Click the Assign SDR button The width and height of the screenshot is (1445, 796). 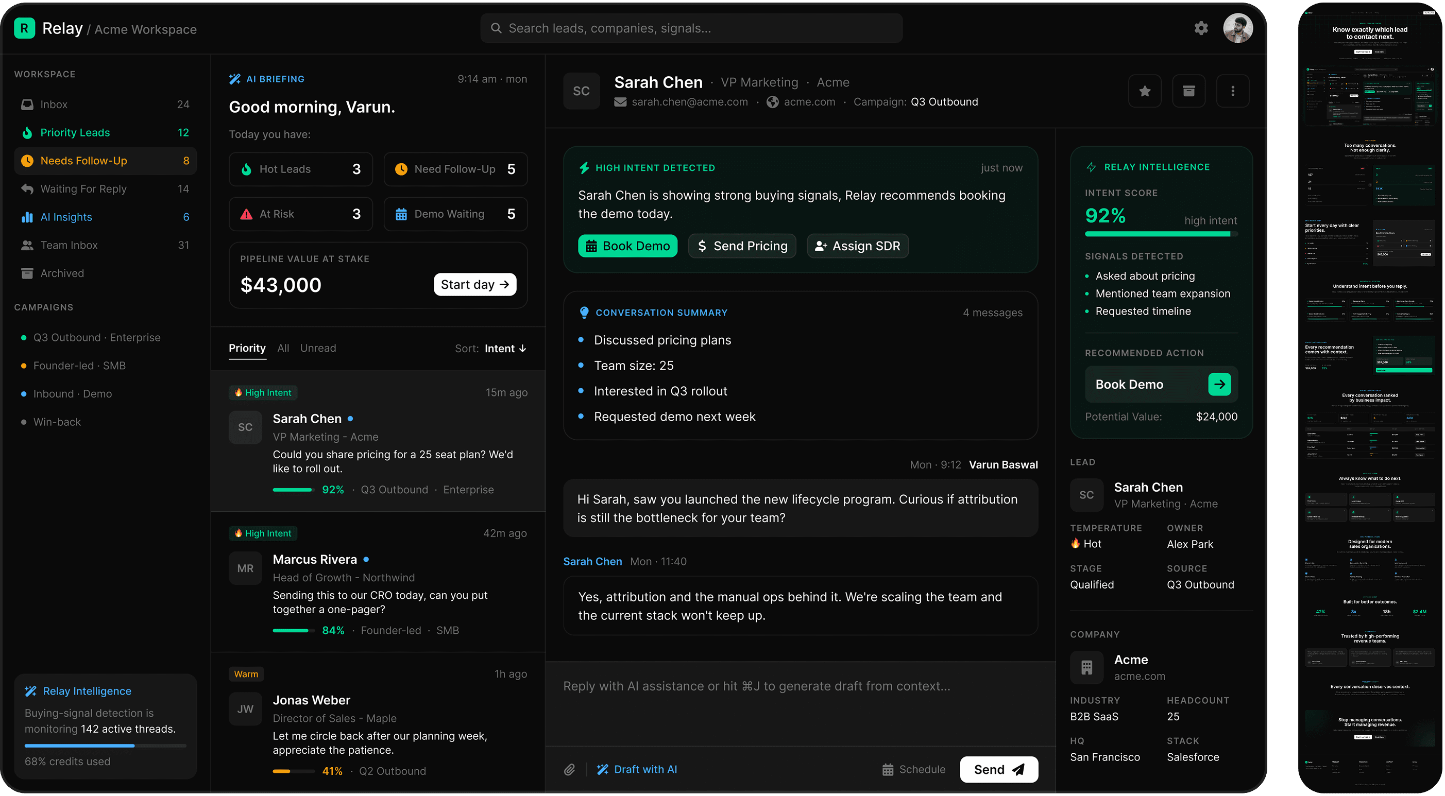[x=858, y=246]
